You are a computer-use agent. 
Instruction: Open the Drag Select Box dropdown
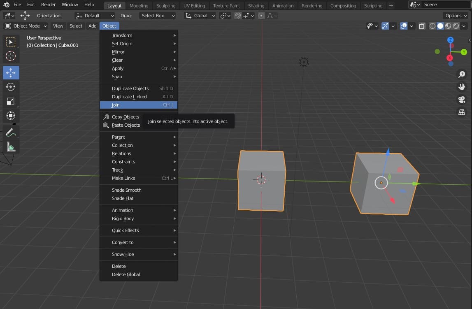click(x=158, y=16)
